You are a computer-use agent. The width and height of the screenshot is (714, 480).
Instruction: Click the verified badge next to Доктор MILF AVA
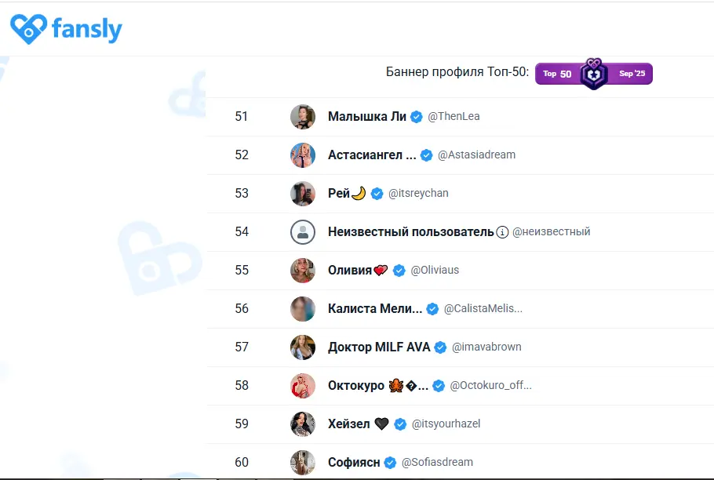[x=439, y=347]
